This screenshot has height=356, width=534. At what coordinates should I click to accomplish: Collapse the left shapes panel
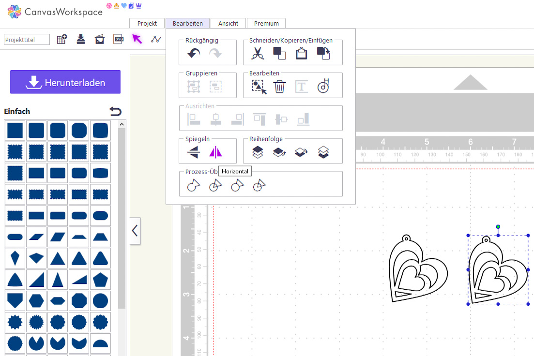(135, 231)
